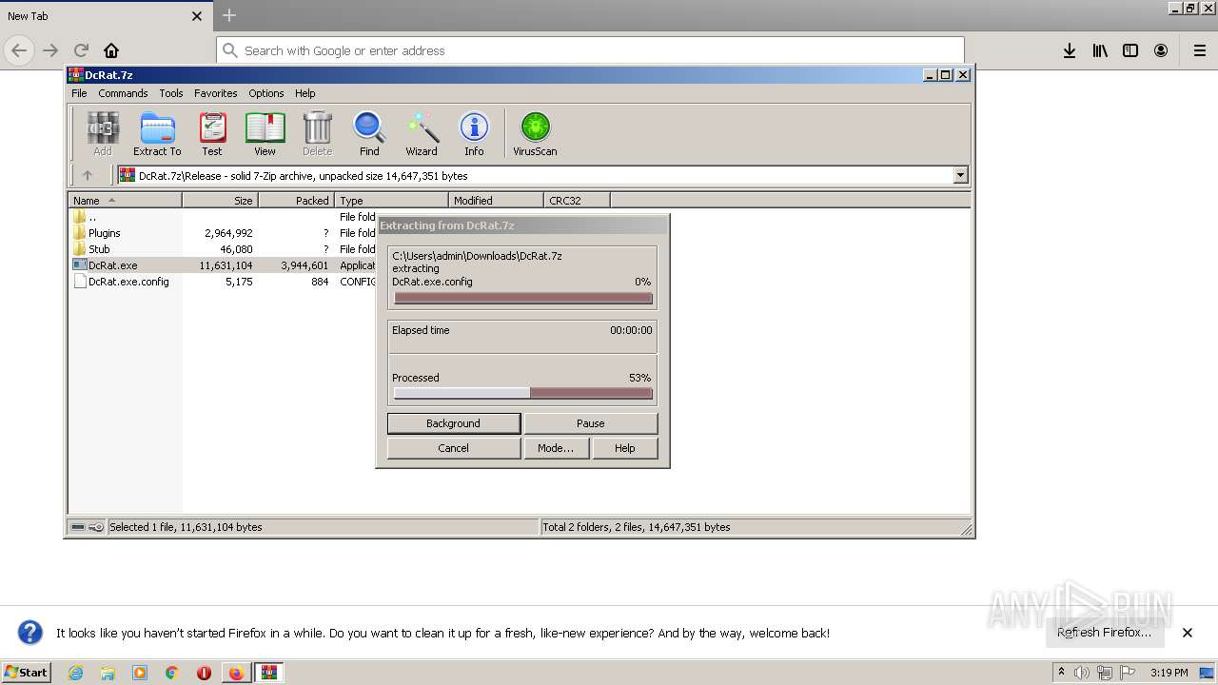Open the View toolbar icon
Screen dimensions: 1218x685
click(x=265, y=133)
